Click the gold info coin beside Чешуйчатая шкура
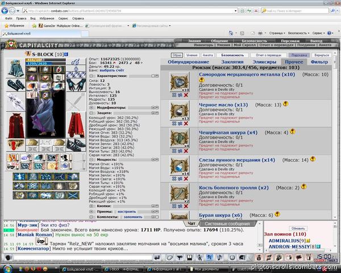341x273 pixels. point(293,131)
